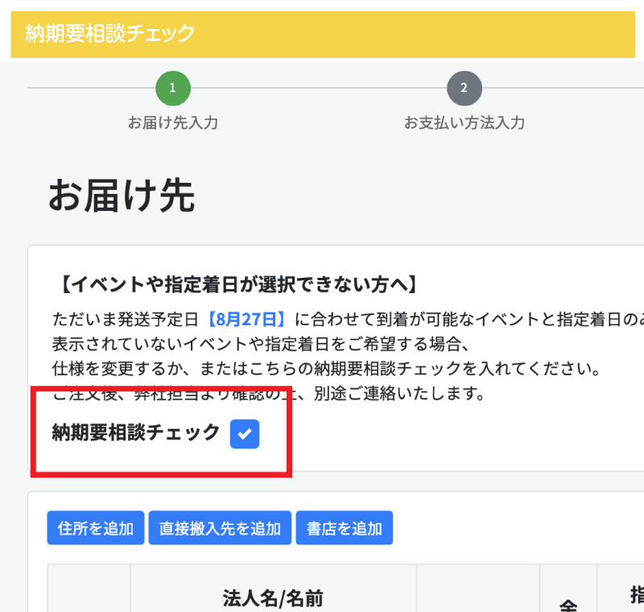This screenshot has height=612, width=644.
Task: Click the 書店を追加 button
Action: pyautogui.click(x=345, y=527)
